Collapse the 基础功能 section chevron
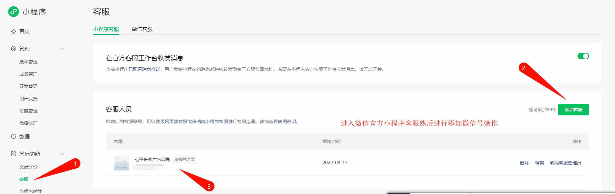 click(x=62, y=154)
